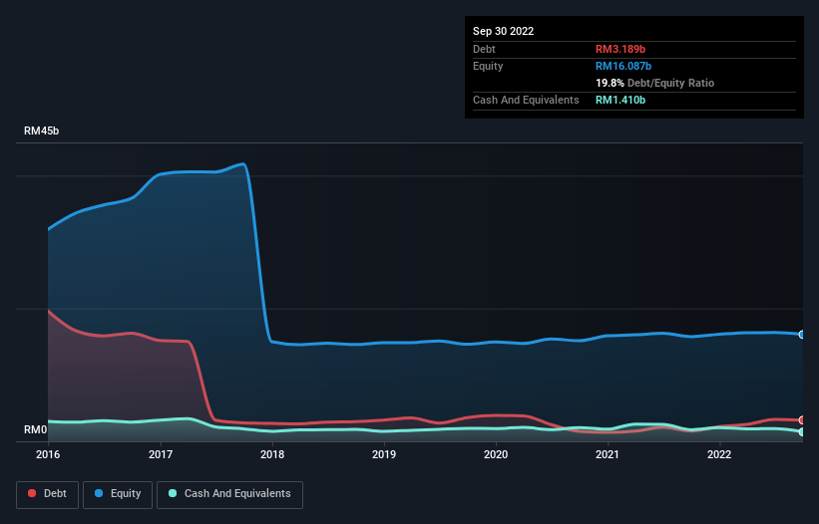This screenshot has width=819, height=524.
Task: Select the teal Cash endpoint marker
Action: (x=802, y=431)
